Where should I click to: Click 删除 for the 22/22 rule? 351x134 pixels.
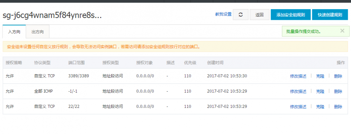pos(338,107)
